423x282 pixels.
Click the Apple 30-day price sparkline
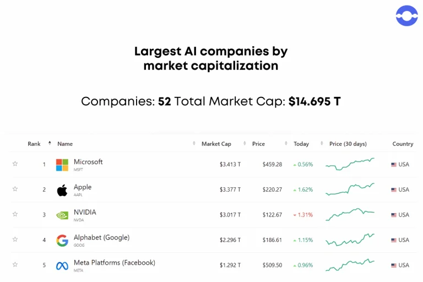[x=350, y=189]
